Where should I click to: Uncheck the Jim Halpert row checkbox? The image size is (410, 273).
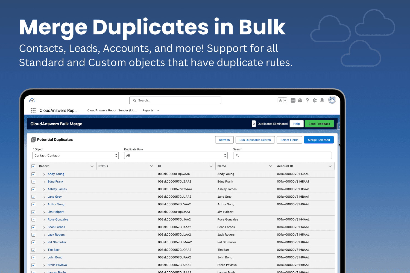tap(33, 212)
